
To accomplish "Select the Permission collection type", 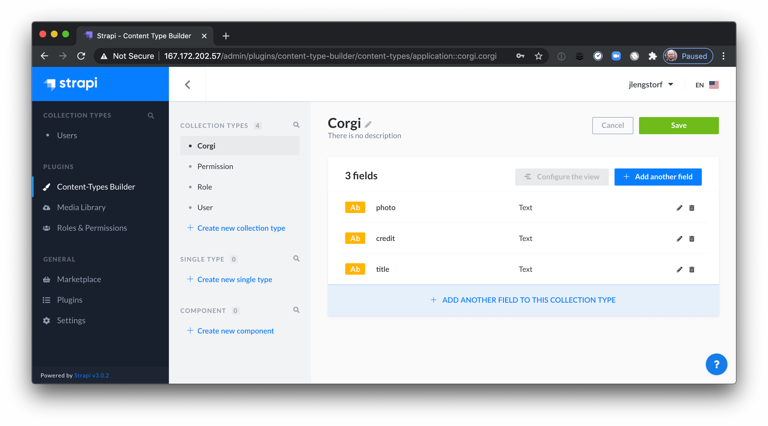I will click(x=215, y=166).
